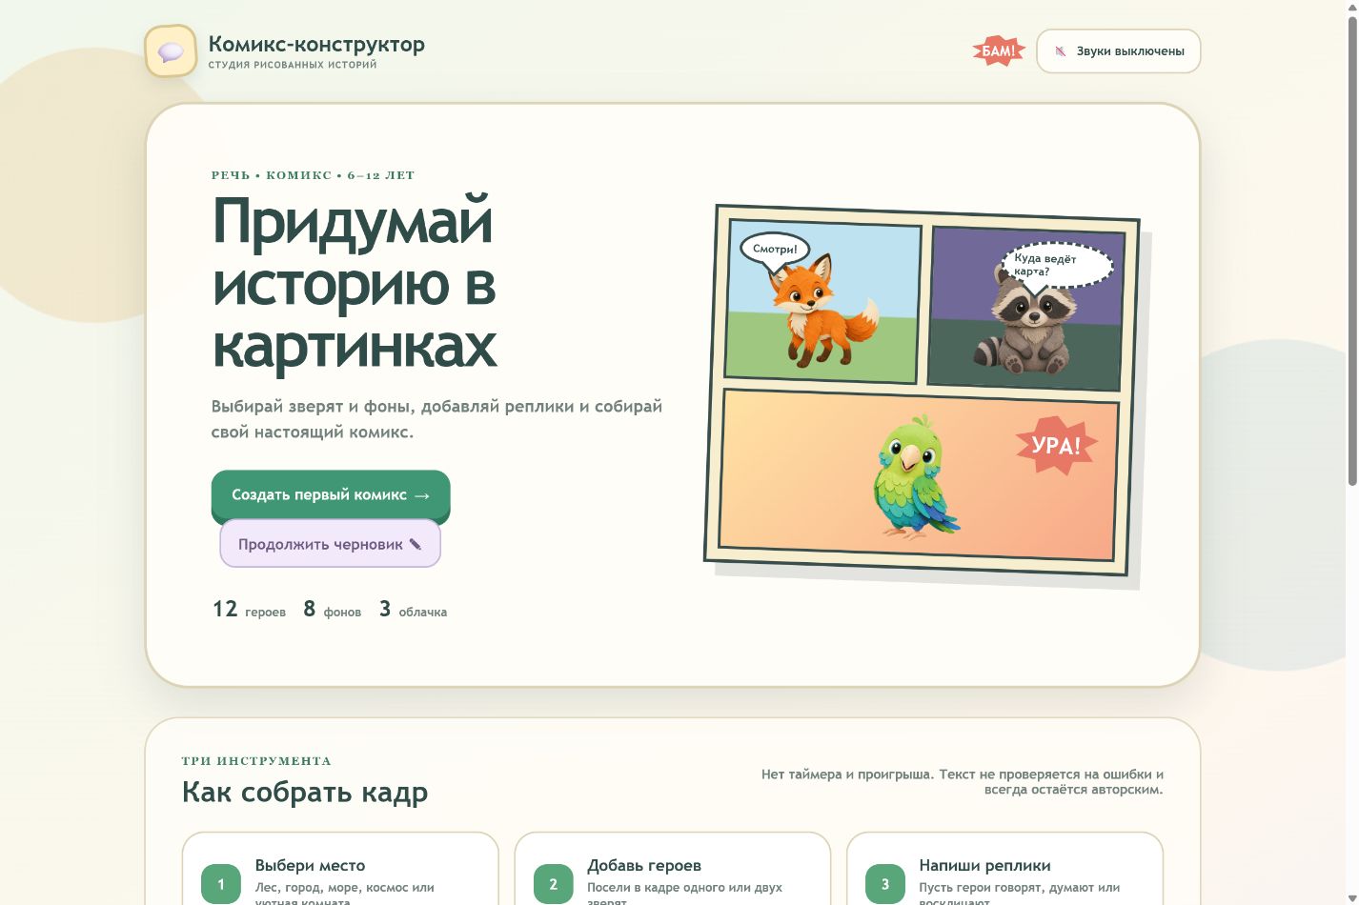Select the raccoon comic panel
The image size is (1359, 905).
[x=1026, y=309]
